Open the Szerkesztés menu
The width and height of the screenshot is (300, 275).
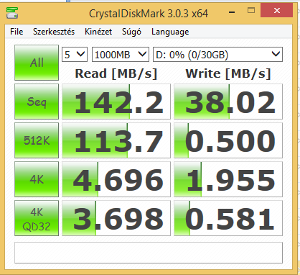(54, 32)
